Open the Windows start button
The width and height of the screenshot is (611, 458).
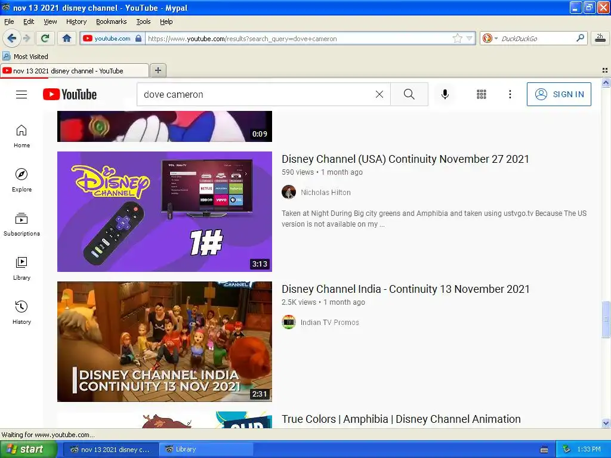[29, 449]
